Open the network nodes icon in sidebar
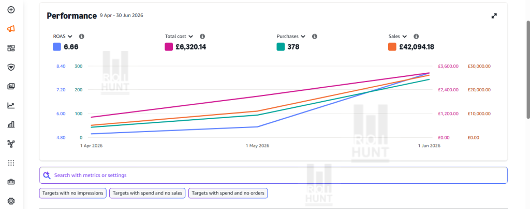 click(11, 144)
